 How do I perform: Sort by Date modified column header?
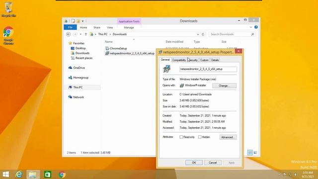(x=174, y=42)
